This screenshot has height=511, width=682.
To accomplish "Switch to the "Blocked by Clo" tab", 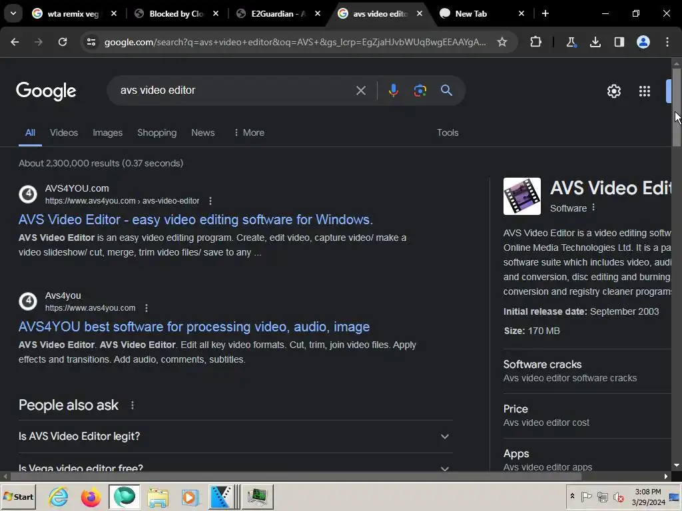I will point(176,14).
